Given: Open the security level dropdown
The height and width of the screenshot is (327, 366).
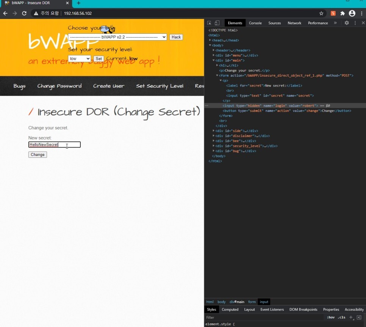Looking at the screenshot, I should (x=79, y=58).
